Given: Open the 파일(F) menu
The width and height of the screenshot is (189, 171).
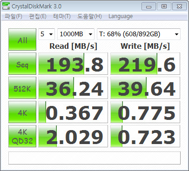Looking at the screenshot, I should tap(13, 16).
